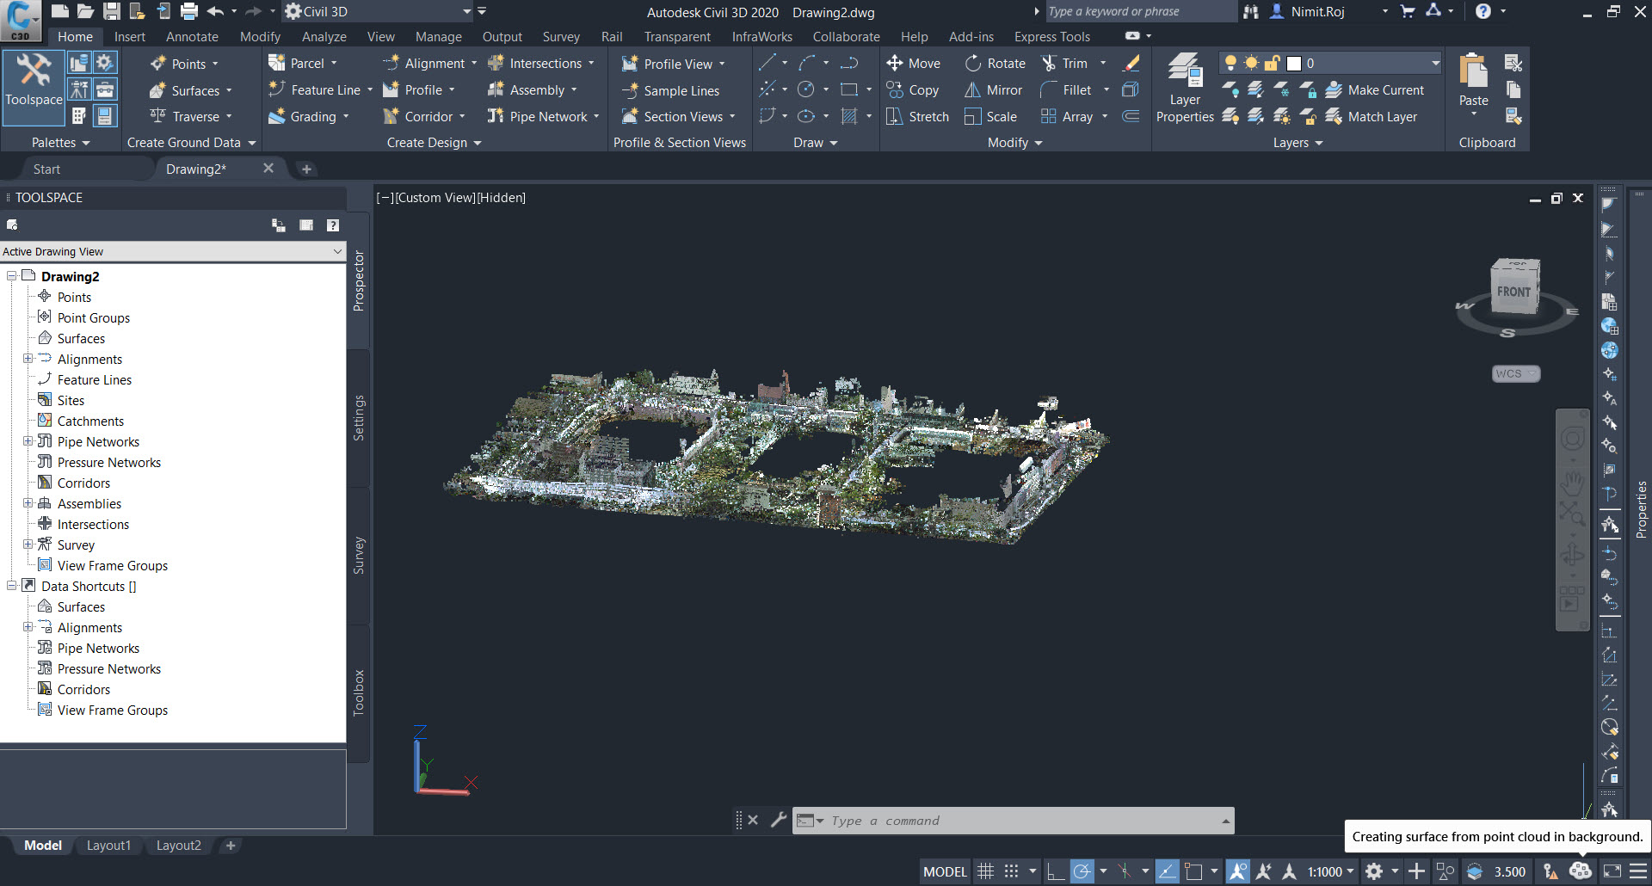Switch to the Layout1 tab

tap(108, 845)
